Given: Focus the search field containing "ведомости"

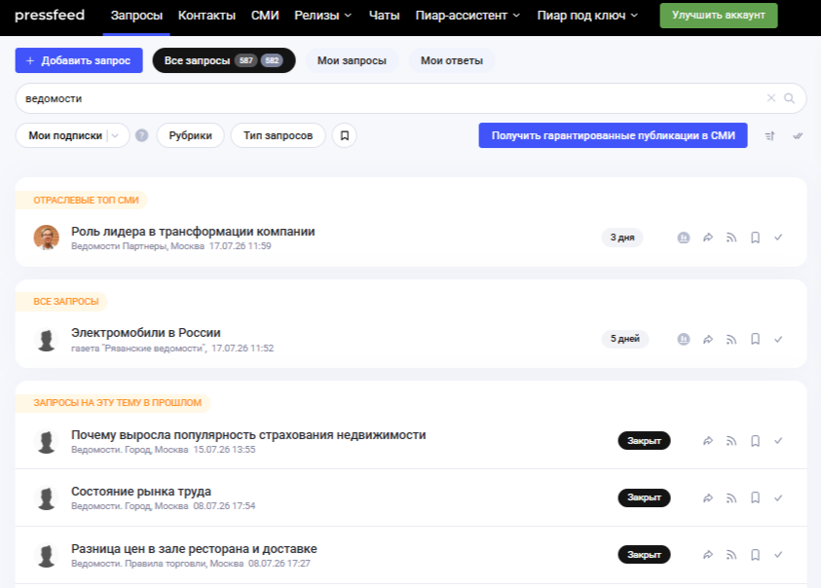Looking at the screenshot, I should tap(411, 98).
